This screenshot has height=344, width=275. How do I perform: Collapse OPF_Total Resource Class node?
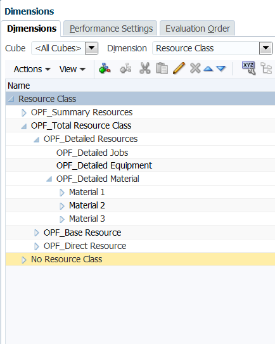pos(24,126)
